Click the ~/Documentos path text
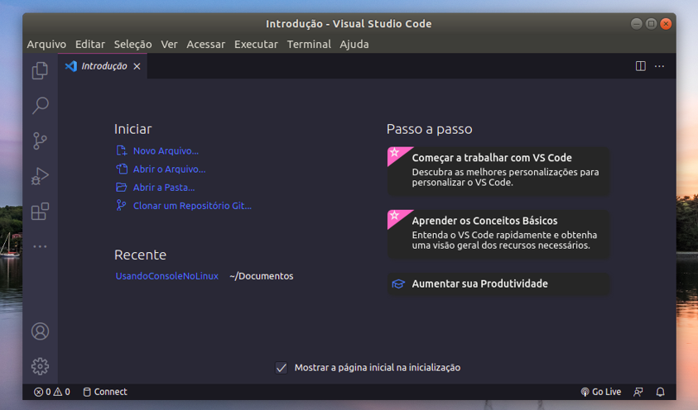 [262, 276]
